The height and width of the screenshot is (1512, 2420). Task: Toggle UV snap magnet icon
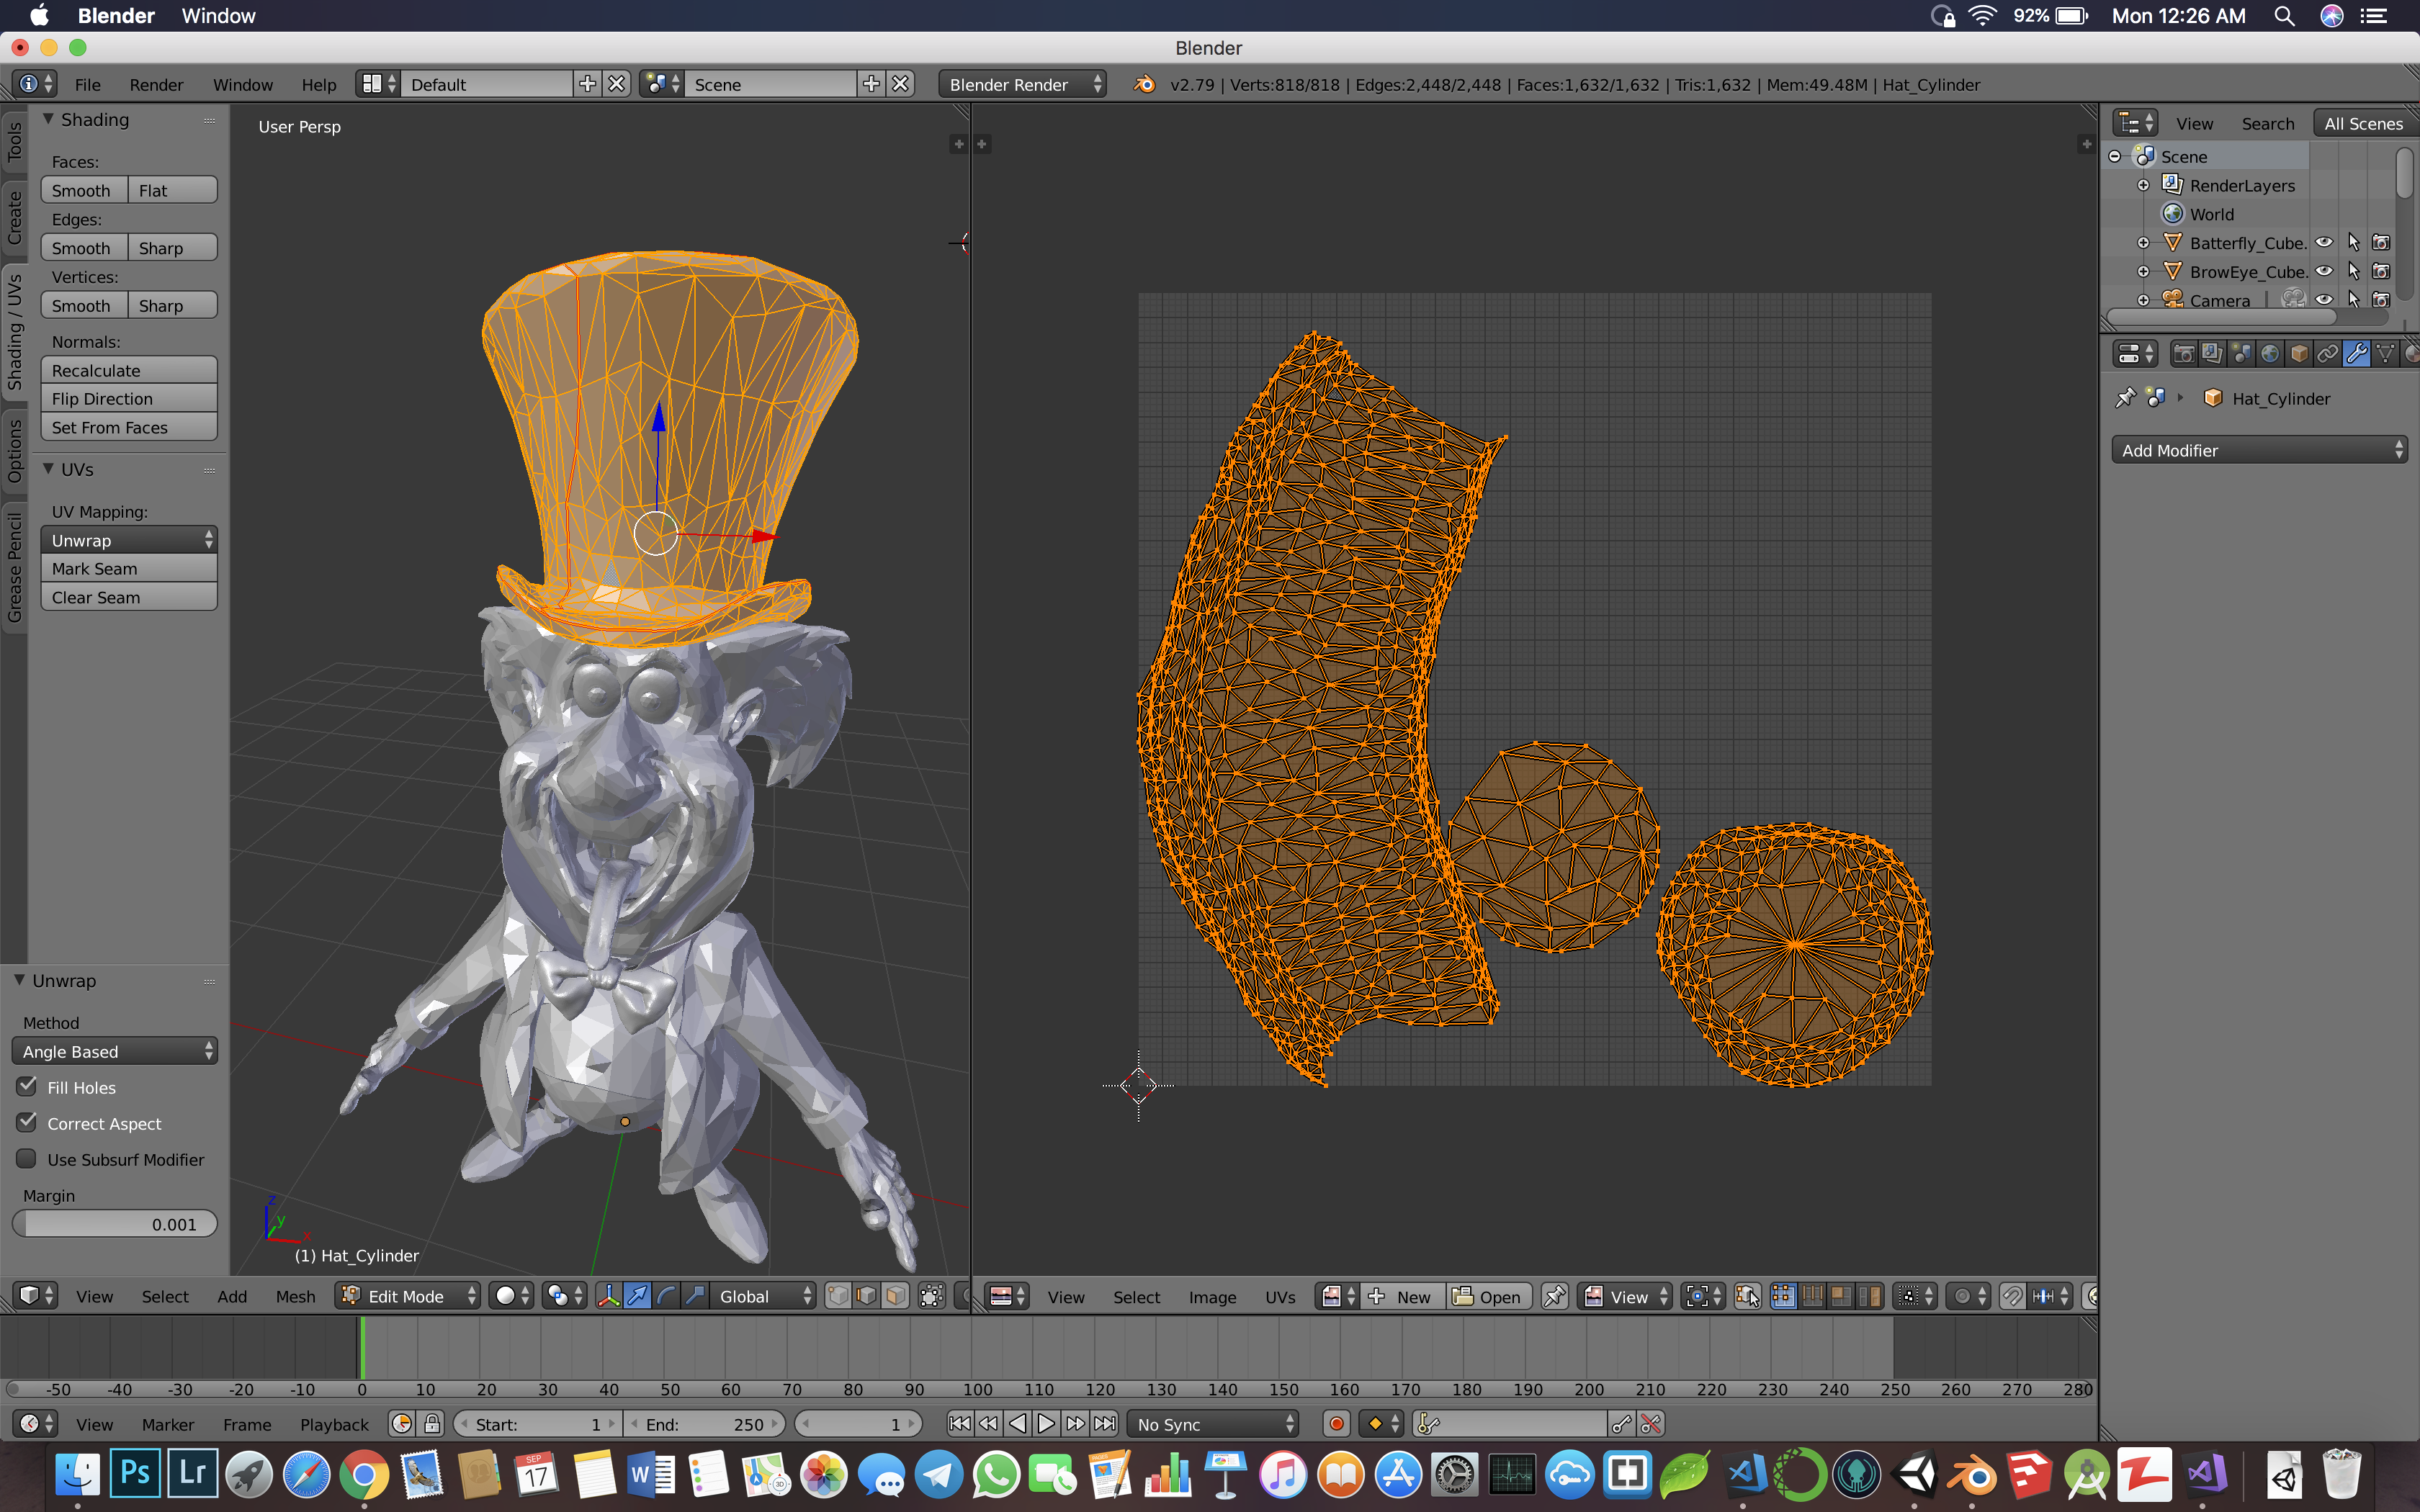(2013, 1297)
